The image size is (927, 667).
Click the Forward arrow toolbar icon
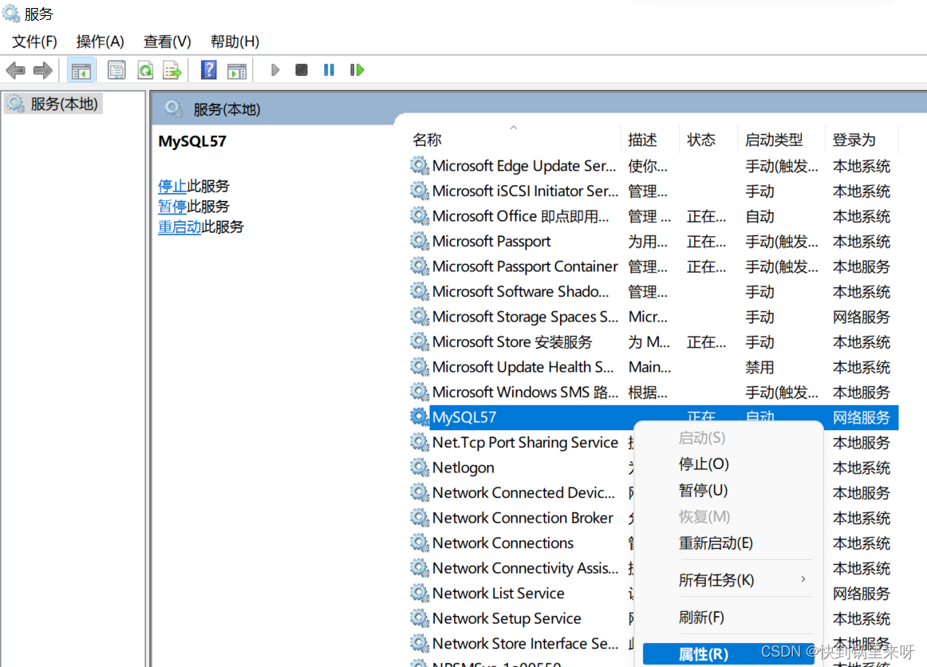(x=42, y=70)
